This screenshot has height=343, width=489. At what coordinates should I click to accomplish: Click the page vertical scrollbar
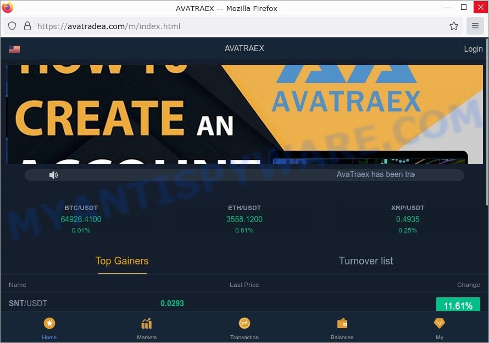[487, 121]
